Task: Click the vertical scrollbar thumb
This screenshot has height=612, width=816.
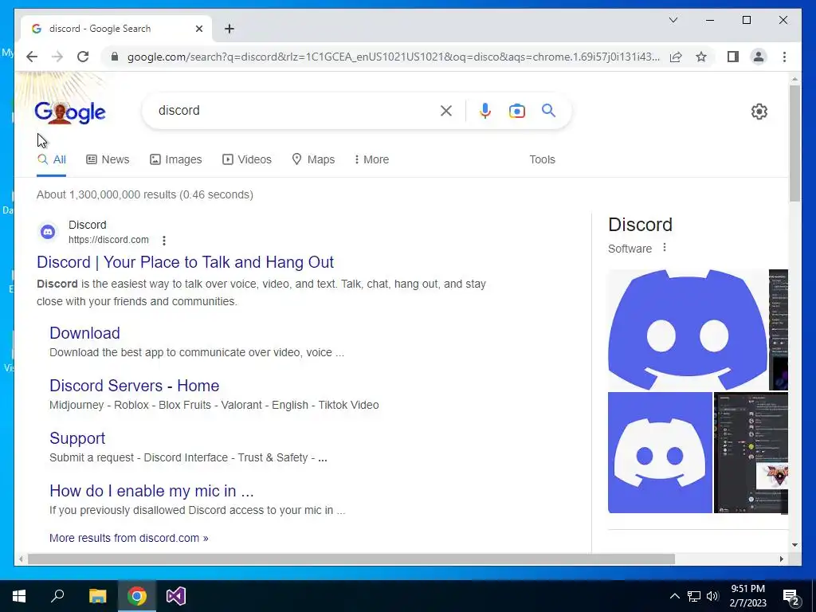Action: [794, 143]
